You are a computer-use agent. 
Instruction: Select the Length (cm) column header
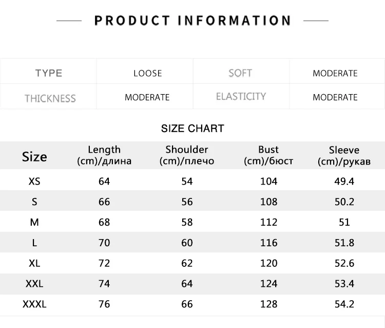click(104, 155)
